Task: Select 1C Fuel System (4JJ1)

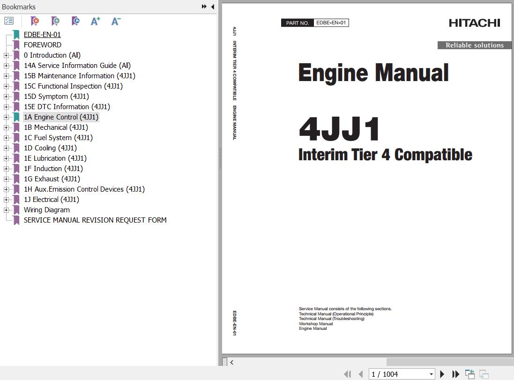Action: [x=59, y=138]
